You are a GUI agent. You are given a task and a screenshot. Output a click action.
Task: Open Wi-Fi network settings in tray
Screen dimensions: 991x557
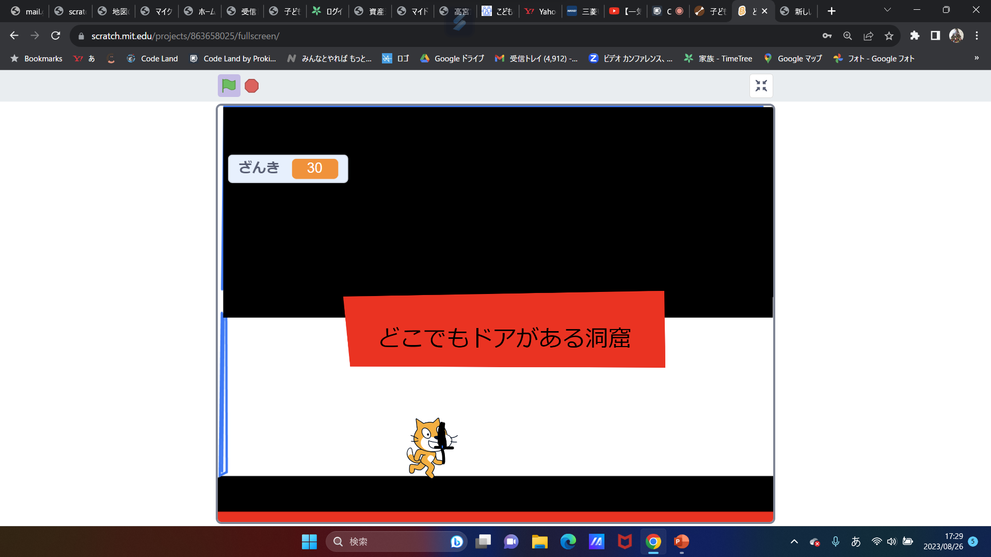click(876, 542)
